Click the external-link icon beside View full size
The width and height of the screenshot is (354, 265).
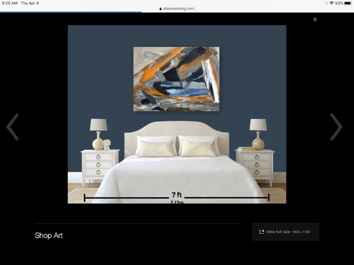coord(262,232)
